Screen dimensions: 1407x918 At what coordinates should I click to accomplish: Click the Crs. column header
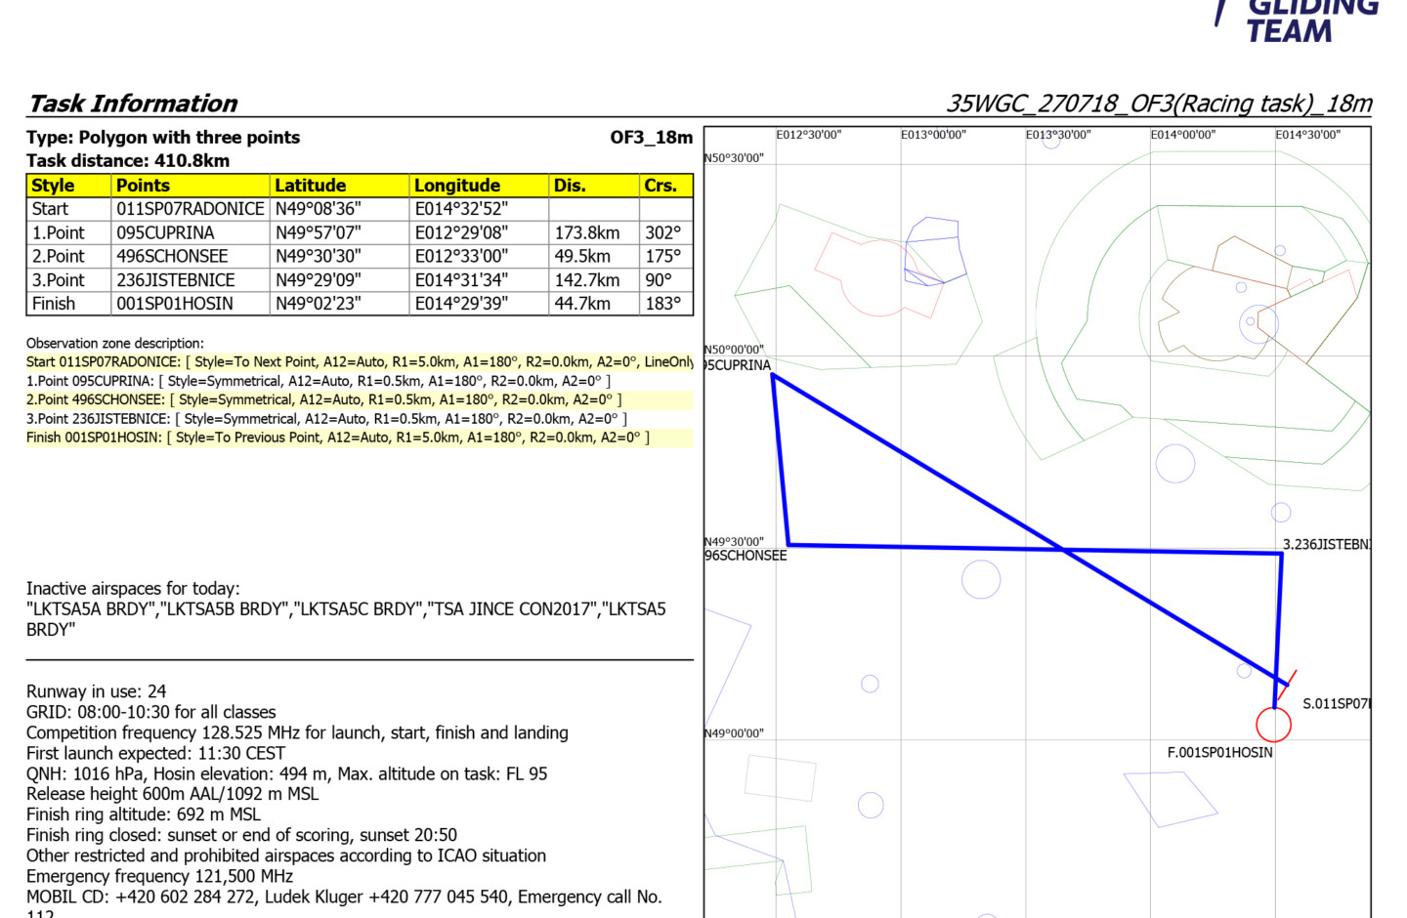tap(661, 186)
